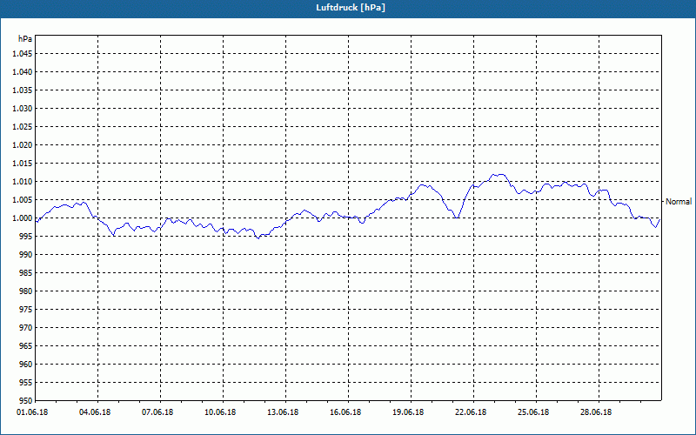Select the 980 axis value
Screen dimensions: 696x435
(27, 291)
